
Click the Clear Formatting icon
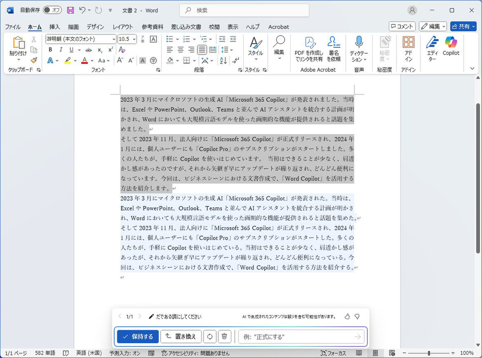tap(122, 50)
